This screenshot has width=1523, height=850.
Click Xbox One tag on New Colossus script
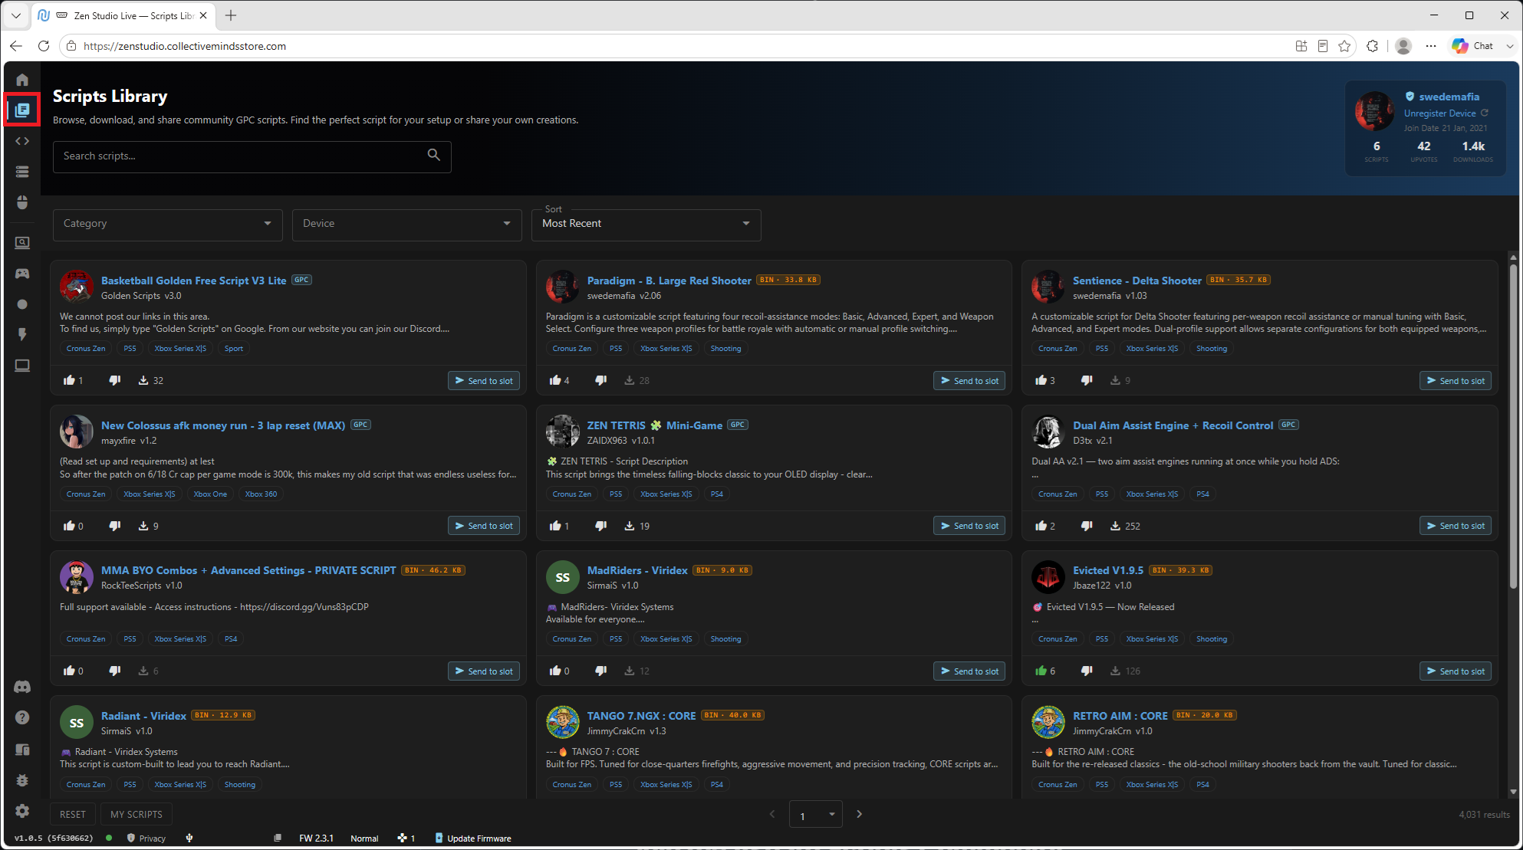pos(210,494)
